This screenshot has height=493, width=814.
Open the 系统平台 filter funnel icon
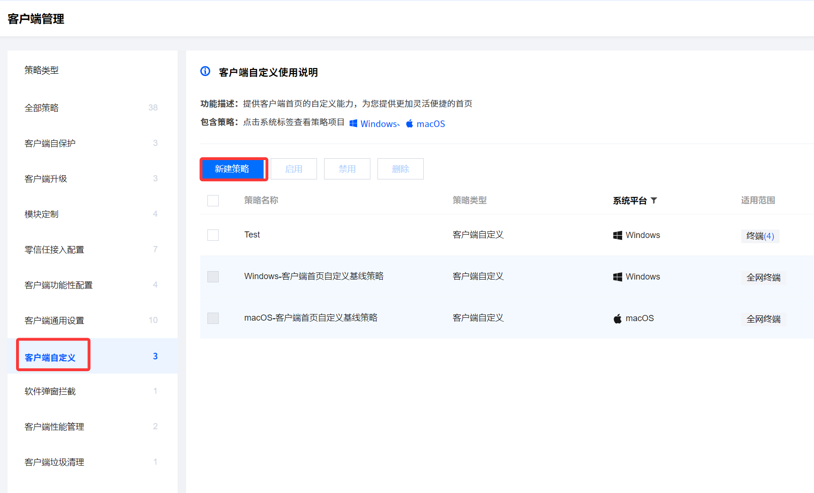[x=654, y=201]
